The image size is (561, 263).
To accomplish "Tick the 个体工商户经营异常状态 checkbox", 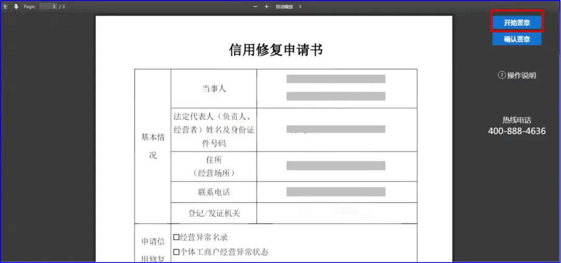I will (x=176, y=252).
